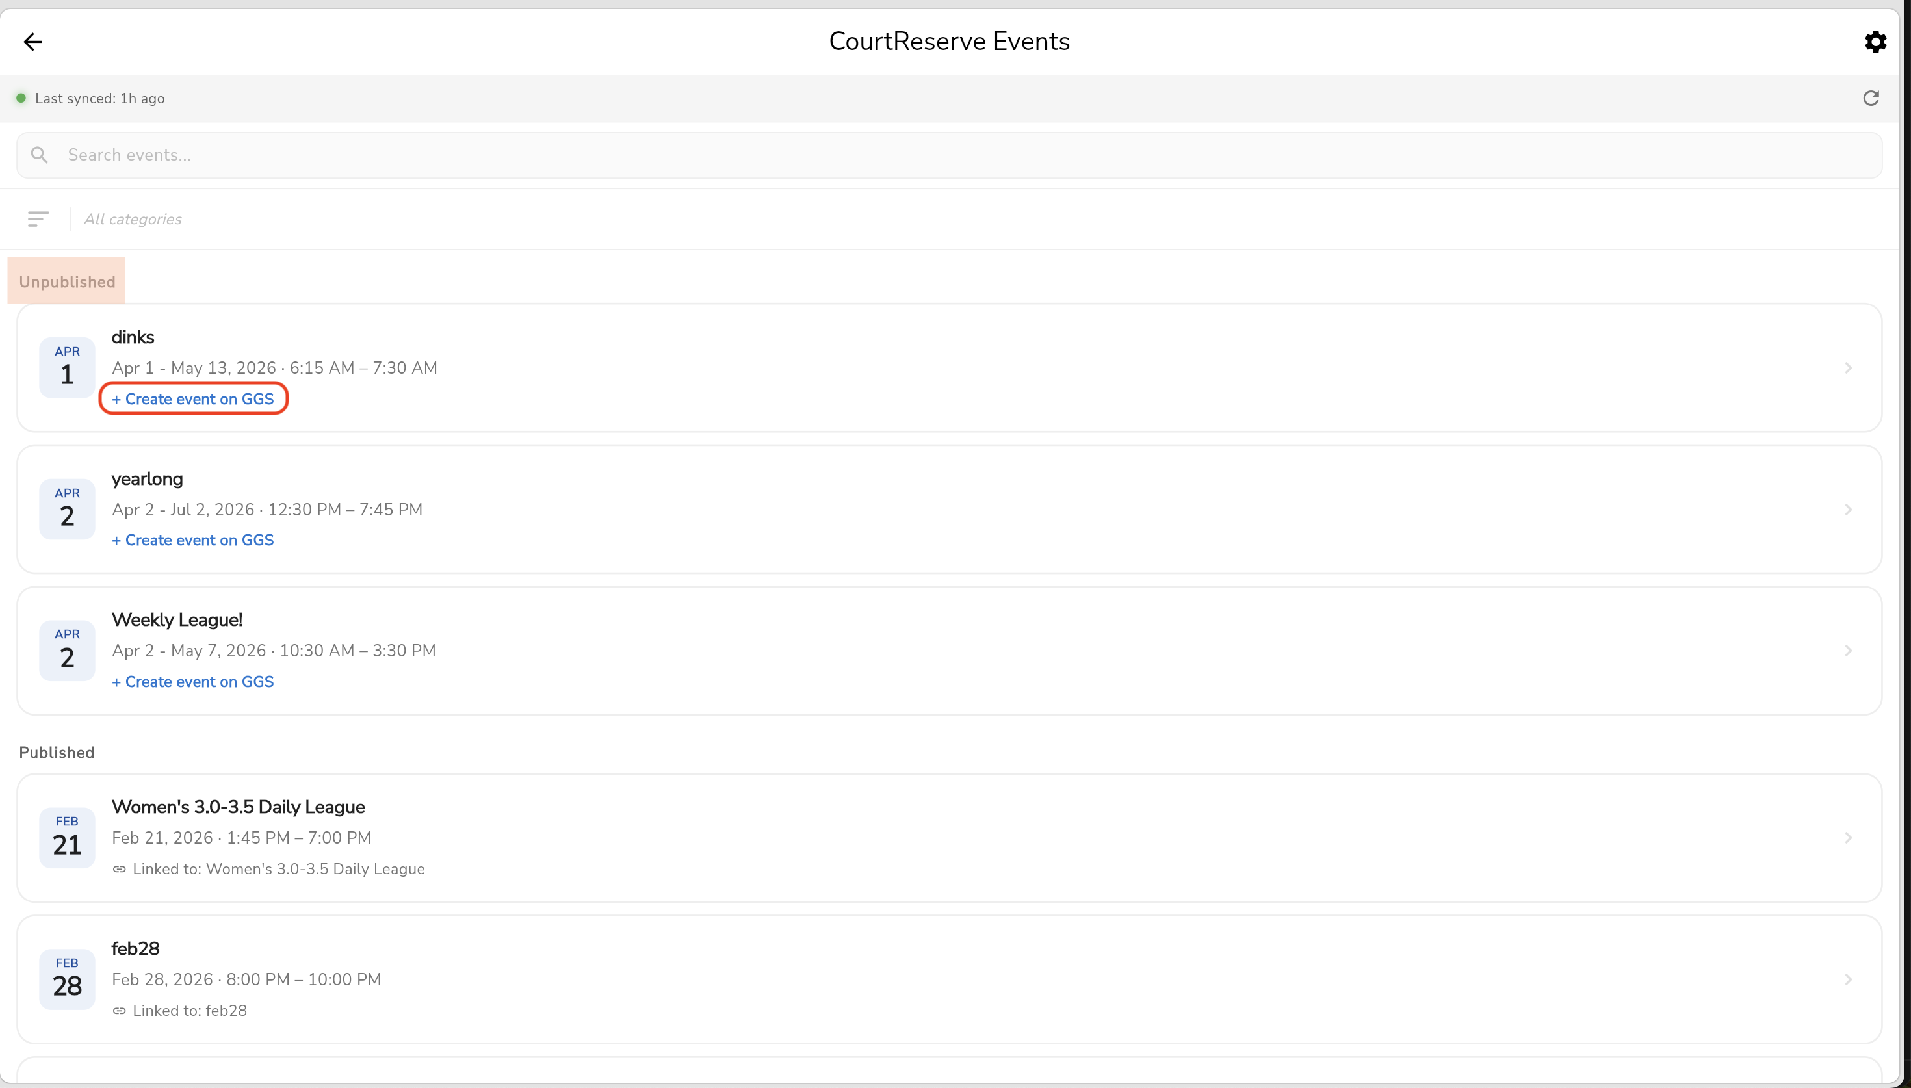1911x1088 pixels.
Task: Expand the dinks event chevron
Action: [x=1848, y=368]
